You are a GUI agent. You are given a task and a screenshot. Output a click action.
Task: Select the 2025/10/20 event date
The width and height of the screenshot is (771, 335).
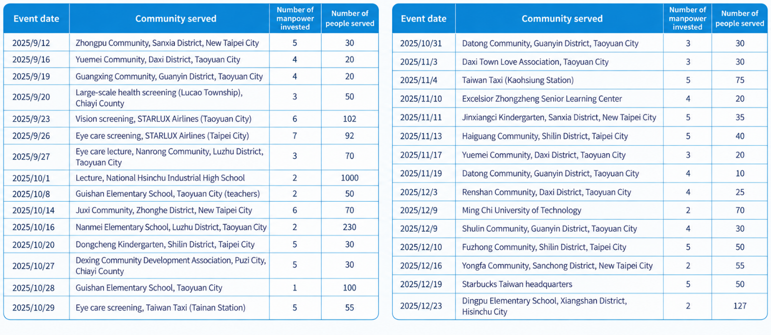[x=33, y=245]
